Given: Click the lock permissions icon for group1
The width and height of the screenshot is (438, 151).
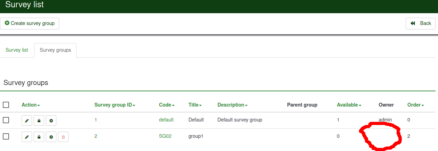Looking at the screenshot, I should [39, 137].
